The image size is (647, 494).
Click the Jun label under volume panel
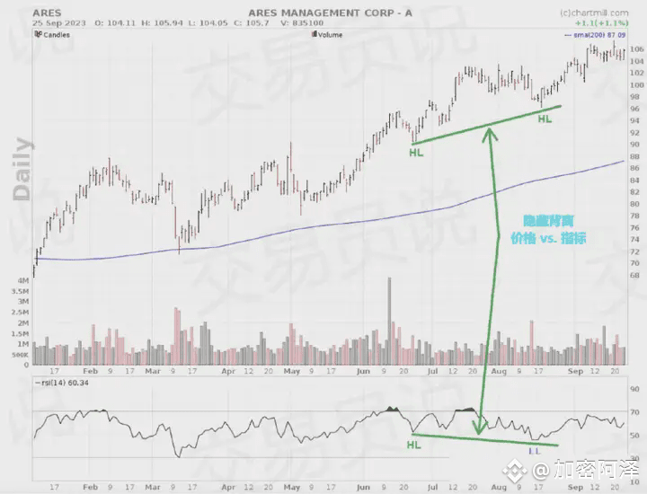point(363,371)
